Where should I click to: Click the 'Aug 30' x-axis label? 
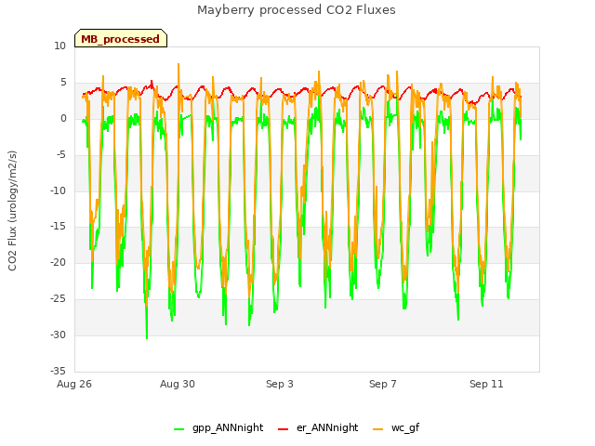178,384
